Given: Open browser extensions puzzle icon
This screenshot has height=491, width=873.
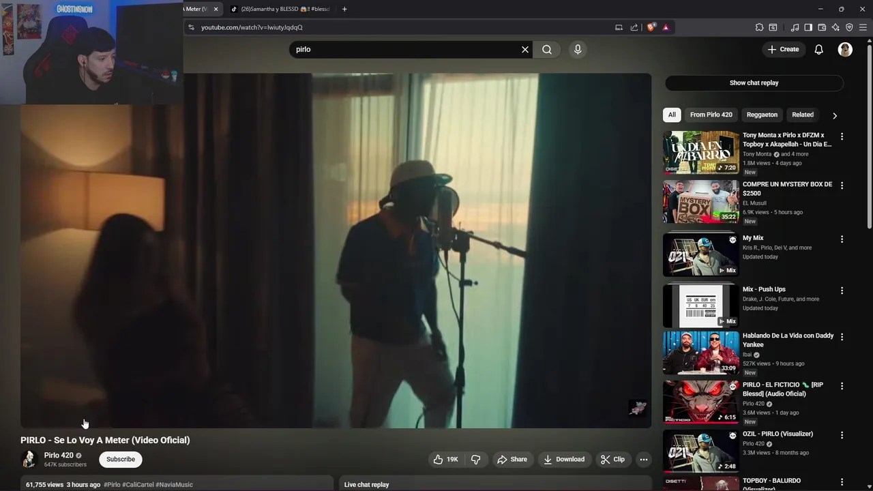Looking at the screenshot, I should tap(759, 27).
